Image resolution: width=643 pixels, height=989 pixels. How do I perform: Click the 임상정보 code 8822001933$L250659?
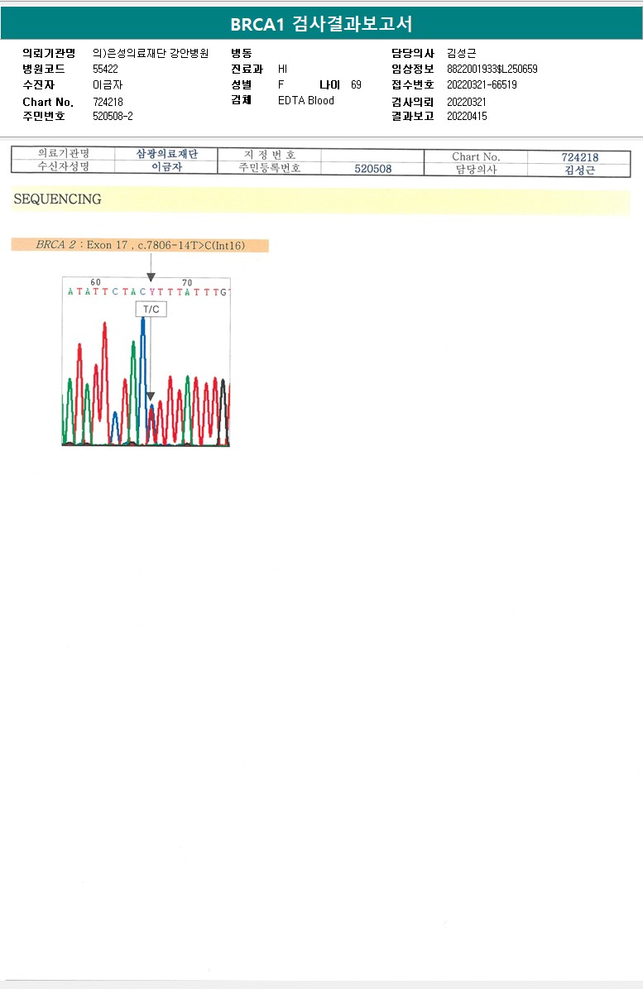click(492, 69)
